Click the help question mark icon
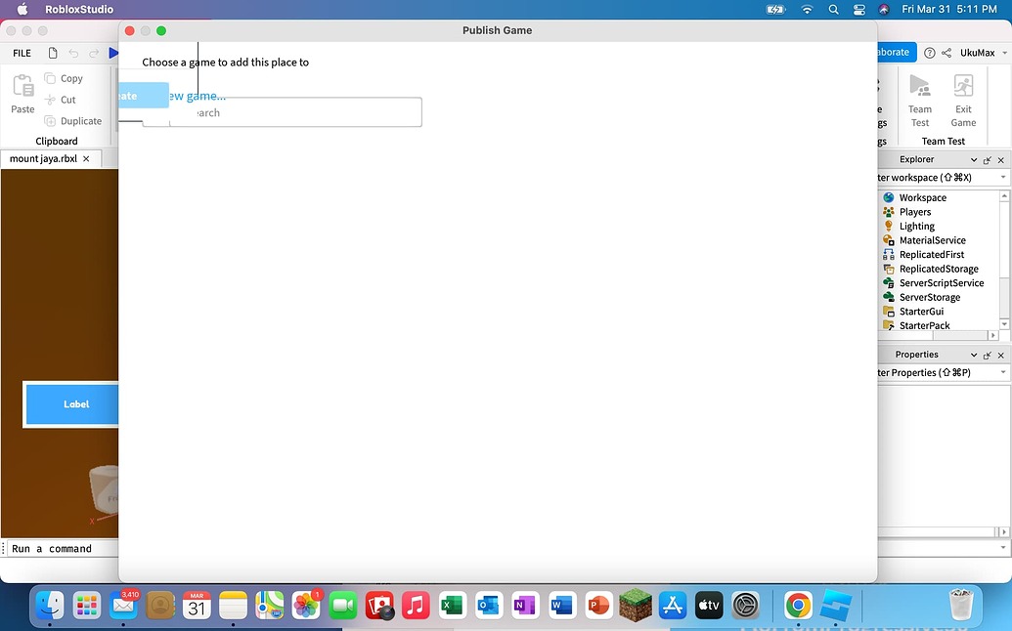Viewport: 1012px width, 631px height. point(930,53)
